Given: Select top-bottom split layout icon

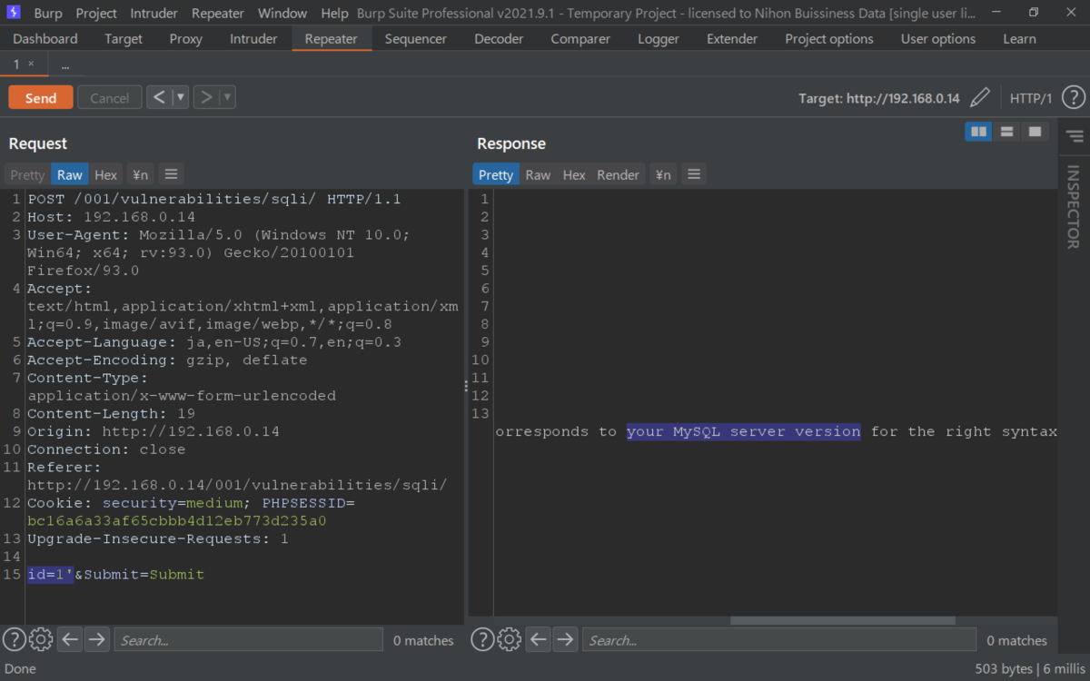Looking at the screenshot, I should [x=1006, y=132].
